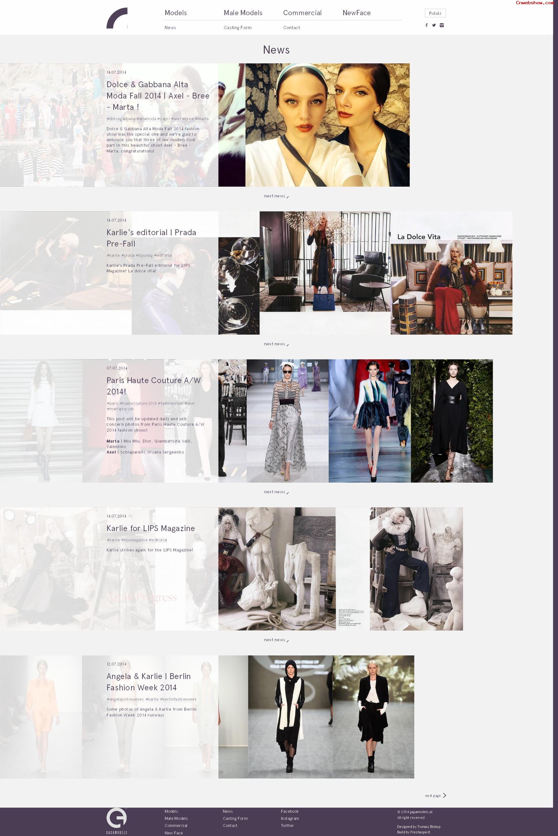Switch language to Polski
The image size is (558, 836).
click(435, 13)
